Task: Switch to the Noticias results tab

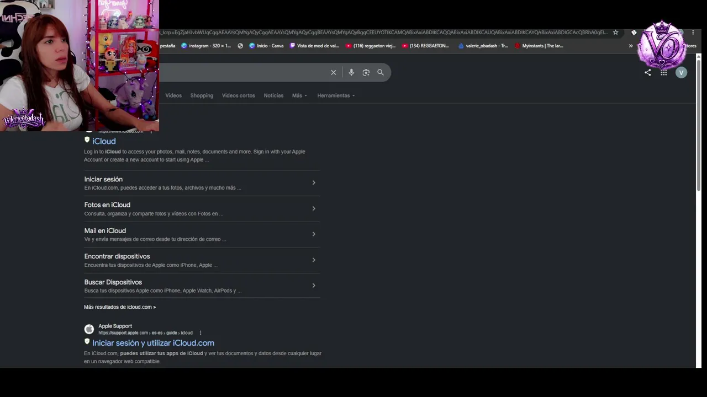Action: pos(273,95)
